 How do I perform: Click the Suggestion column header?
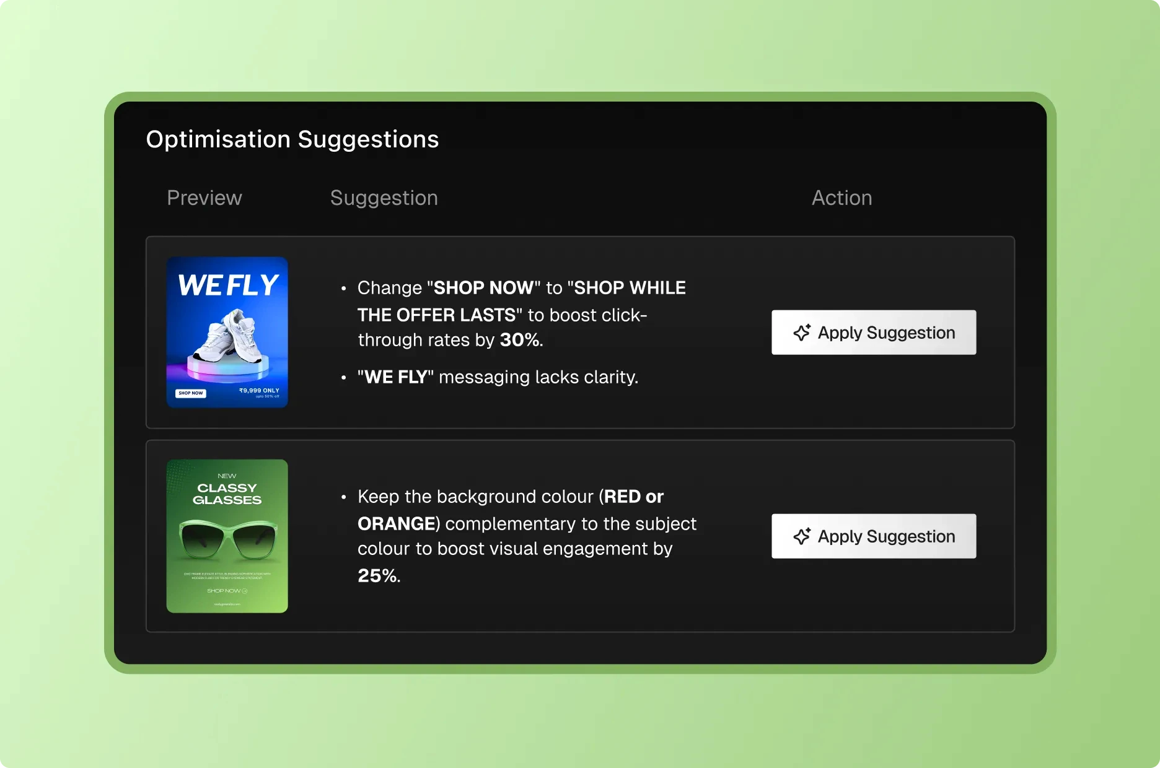click(x=384, y=198)
